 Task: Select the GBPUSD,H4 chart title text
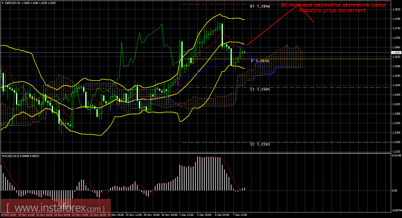click(12, 3)
